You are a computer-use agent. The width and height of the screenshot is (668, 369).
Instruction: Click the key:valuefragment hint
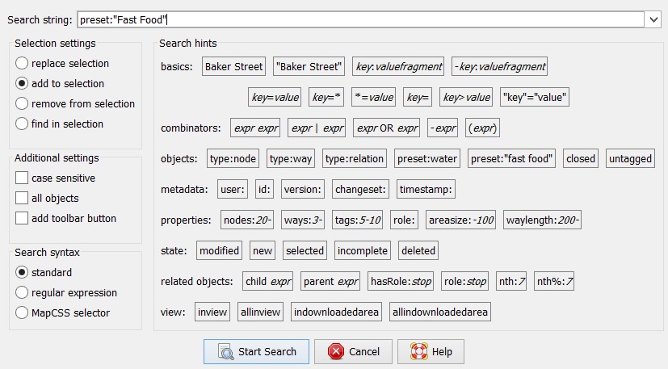coord(398,66)
